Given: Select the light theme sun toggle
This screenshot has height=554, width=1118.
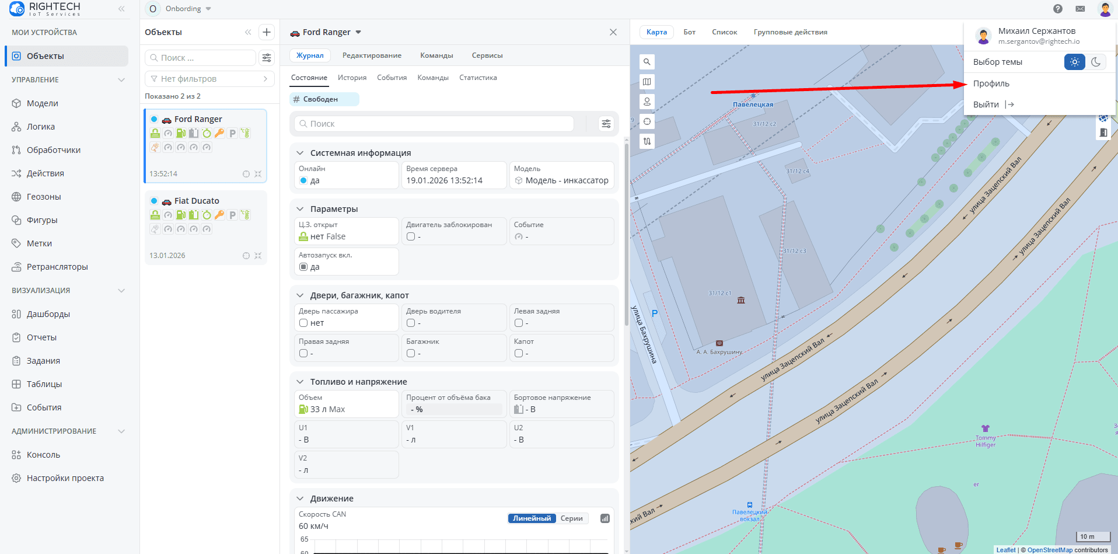Looking at the screenshot, I should point(1074,62).
